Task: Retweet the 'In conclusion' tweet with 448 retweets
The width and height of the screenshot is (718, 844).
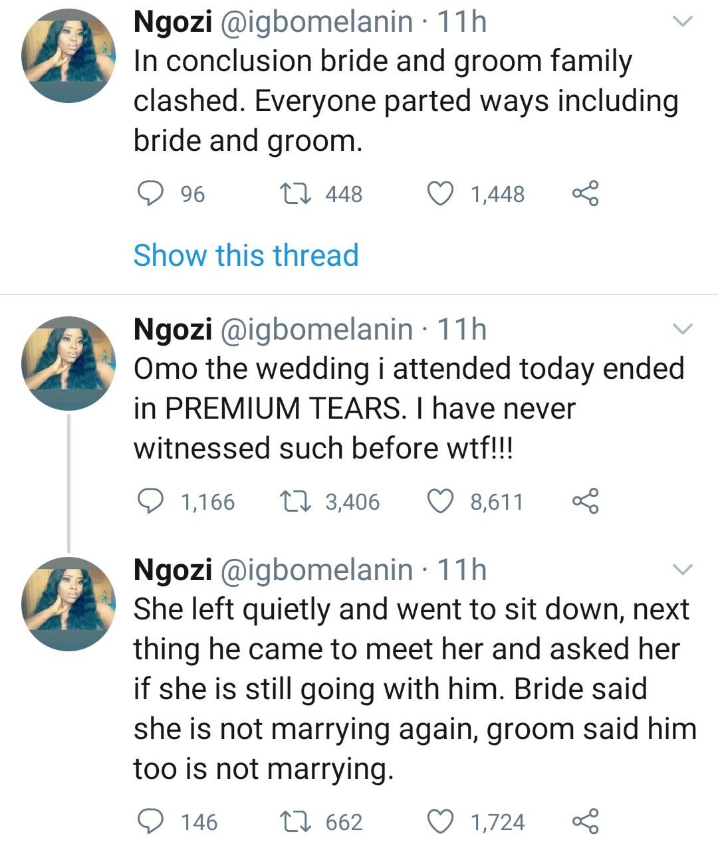Action: point(291,193)
